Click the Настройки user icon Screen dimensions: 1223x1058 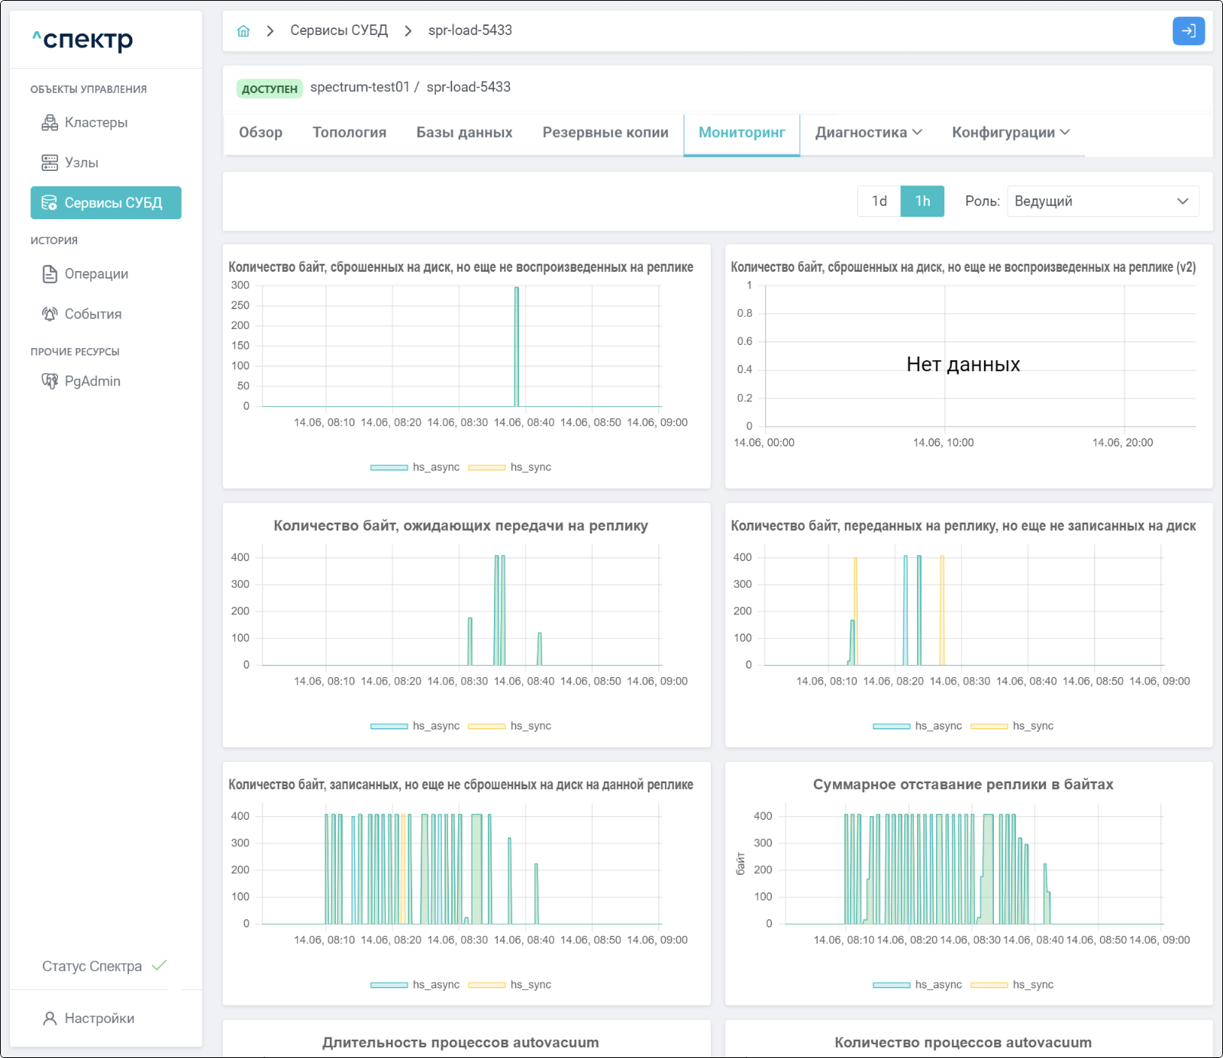pos(50,1018)
